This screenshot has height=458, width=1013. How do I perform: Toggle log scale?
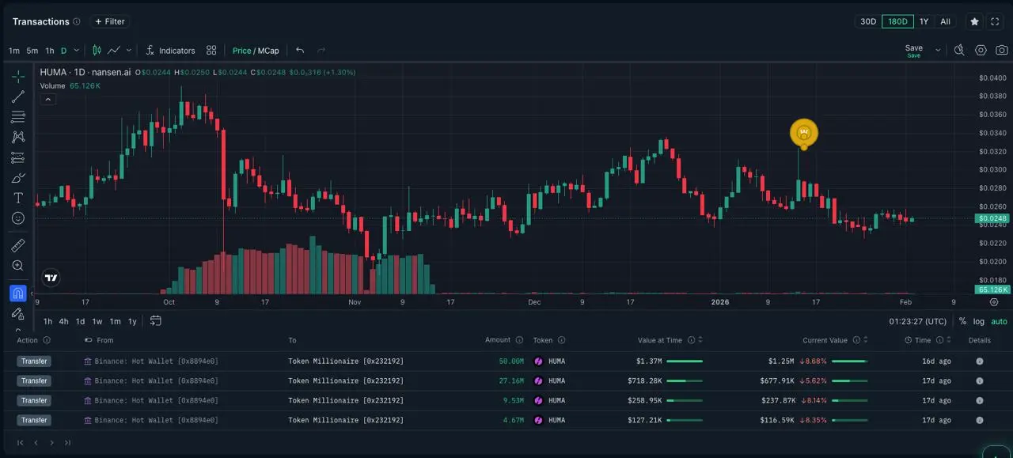point(979,321)
